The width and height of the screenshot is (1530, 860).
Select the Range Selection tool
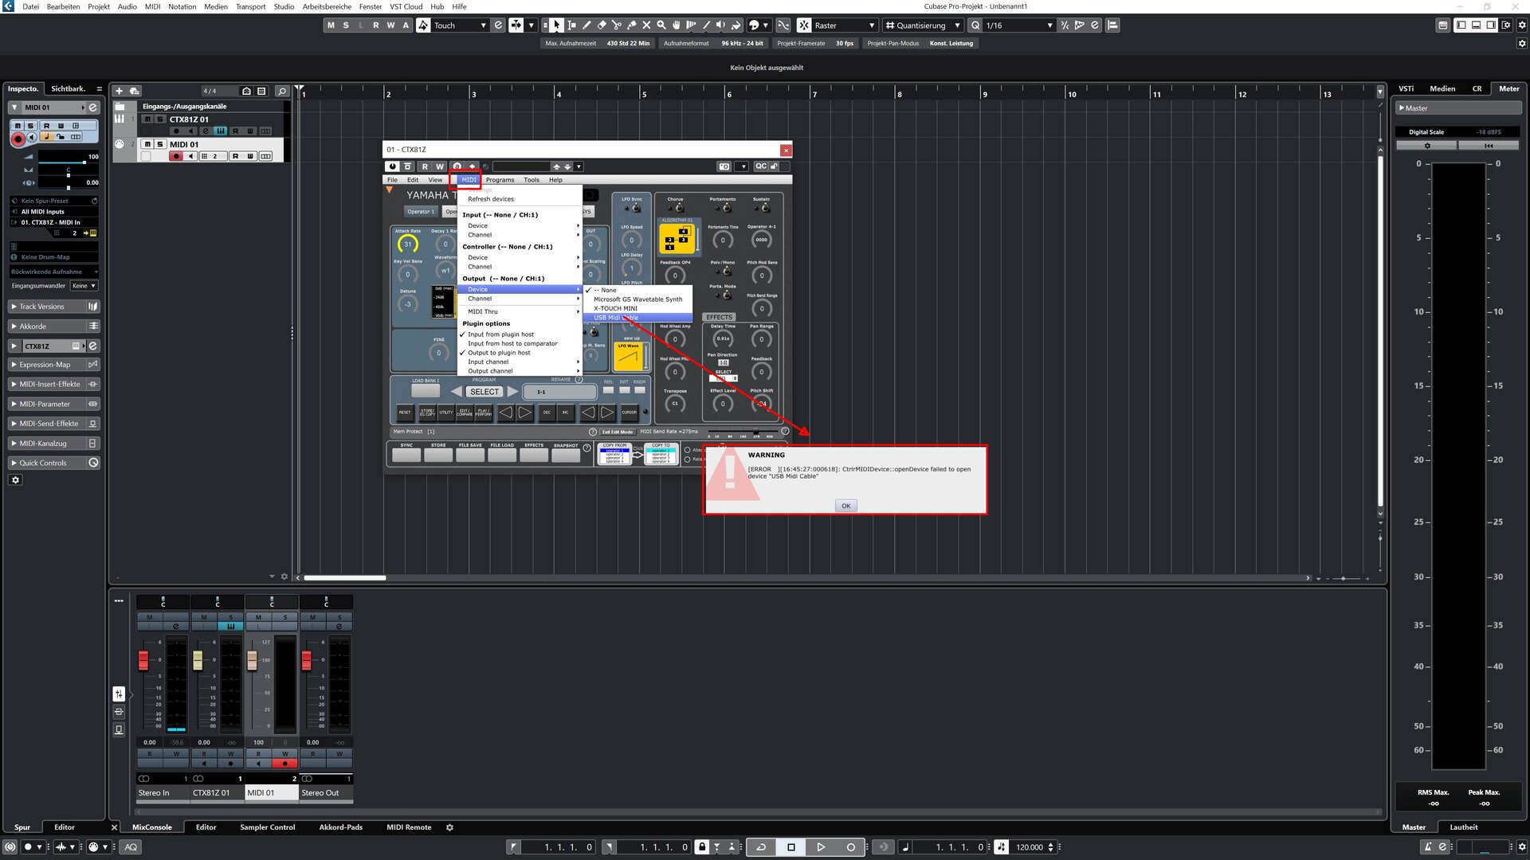[571, 25]
